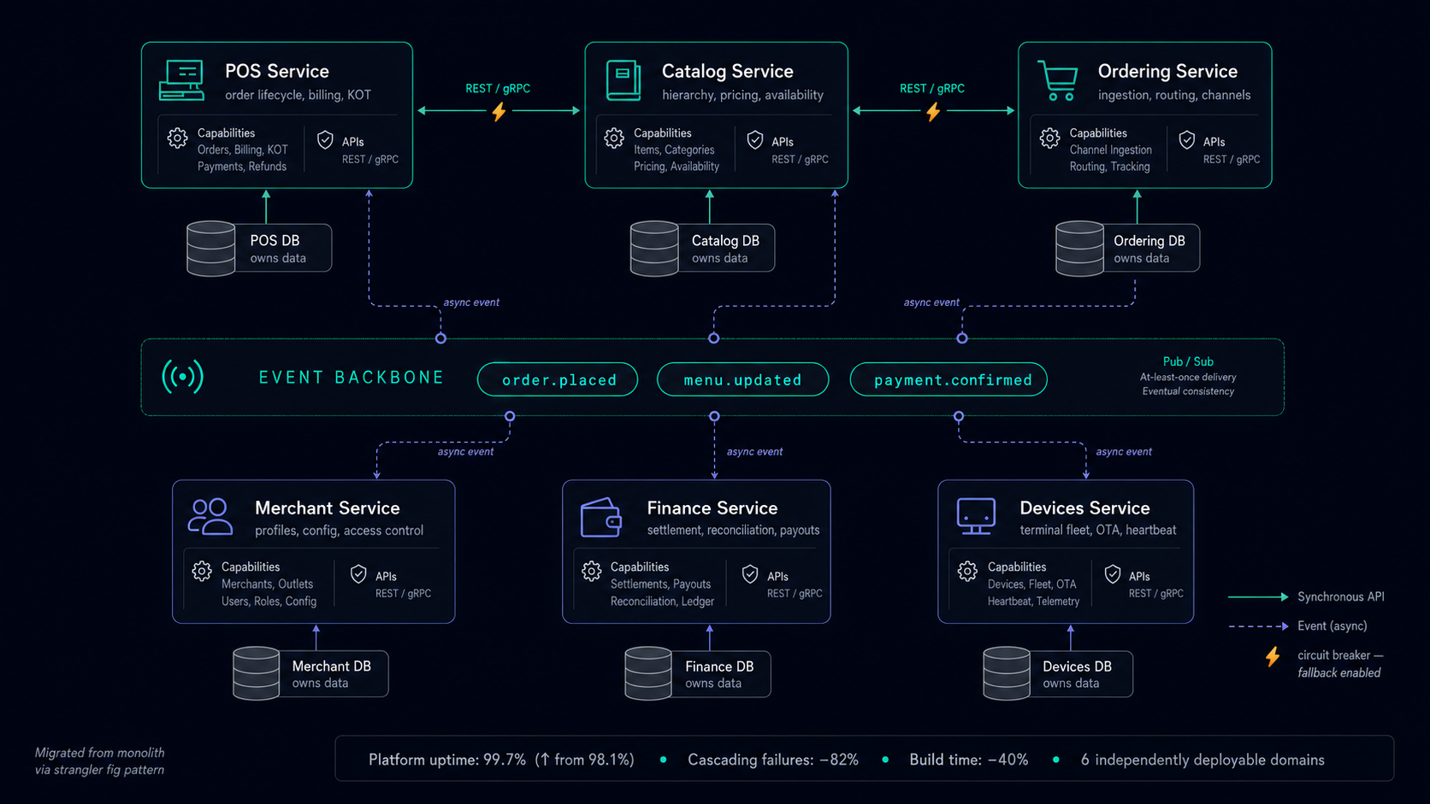This screenshot has width=1430, height=804.
Task: Click the Merchant Service users icon
Action: (x=210, y=517)
